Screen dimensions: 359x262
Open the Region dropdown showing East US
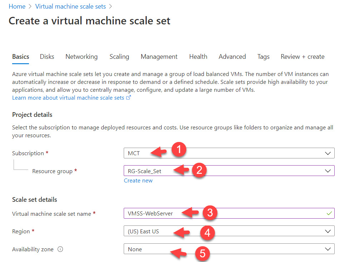pyautogui.click(x=229, y=232)
